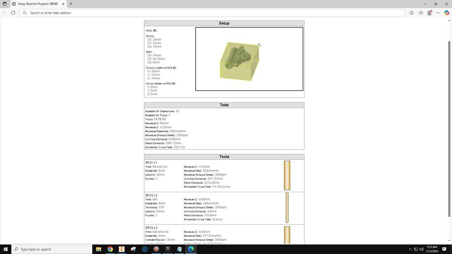Open the clock showing 7:23 AM
This screenshot has width=452, height=254.
[x=432, y=249]
